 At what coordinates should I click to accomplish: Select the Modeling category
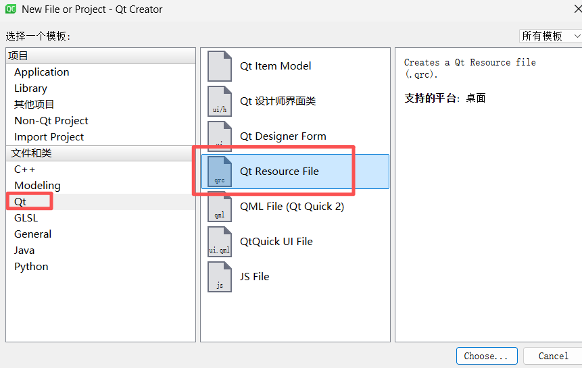(37, 186)
